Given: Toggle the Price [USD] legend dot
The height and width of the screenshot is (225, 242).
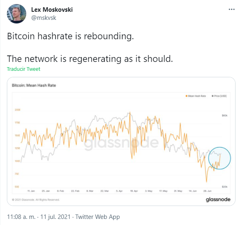Looking at the screenshot, I should (x=213, y=96).
